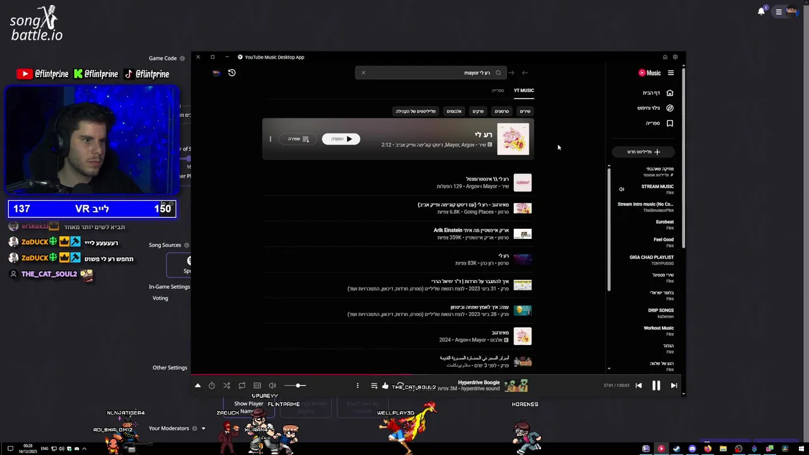Like the Hyperdrive Boogie track
The height and width of the screenshot is (455, 809).
tap(385, 385)
